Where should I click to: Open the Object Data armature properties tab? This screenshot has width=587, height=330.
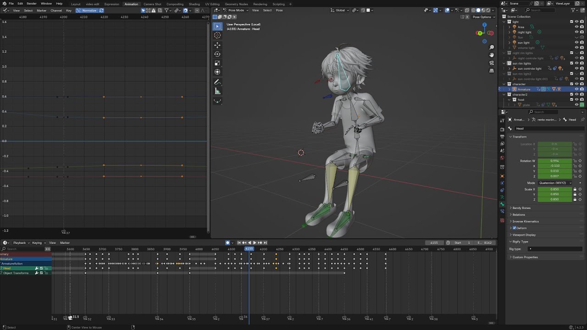point(502,197)
